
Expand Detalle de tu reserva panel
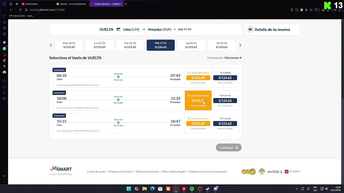tap(272, 29)
